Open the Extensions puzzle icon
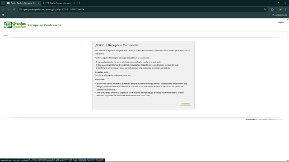 point(272,9)
